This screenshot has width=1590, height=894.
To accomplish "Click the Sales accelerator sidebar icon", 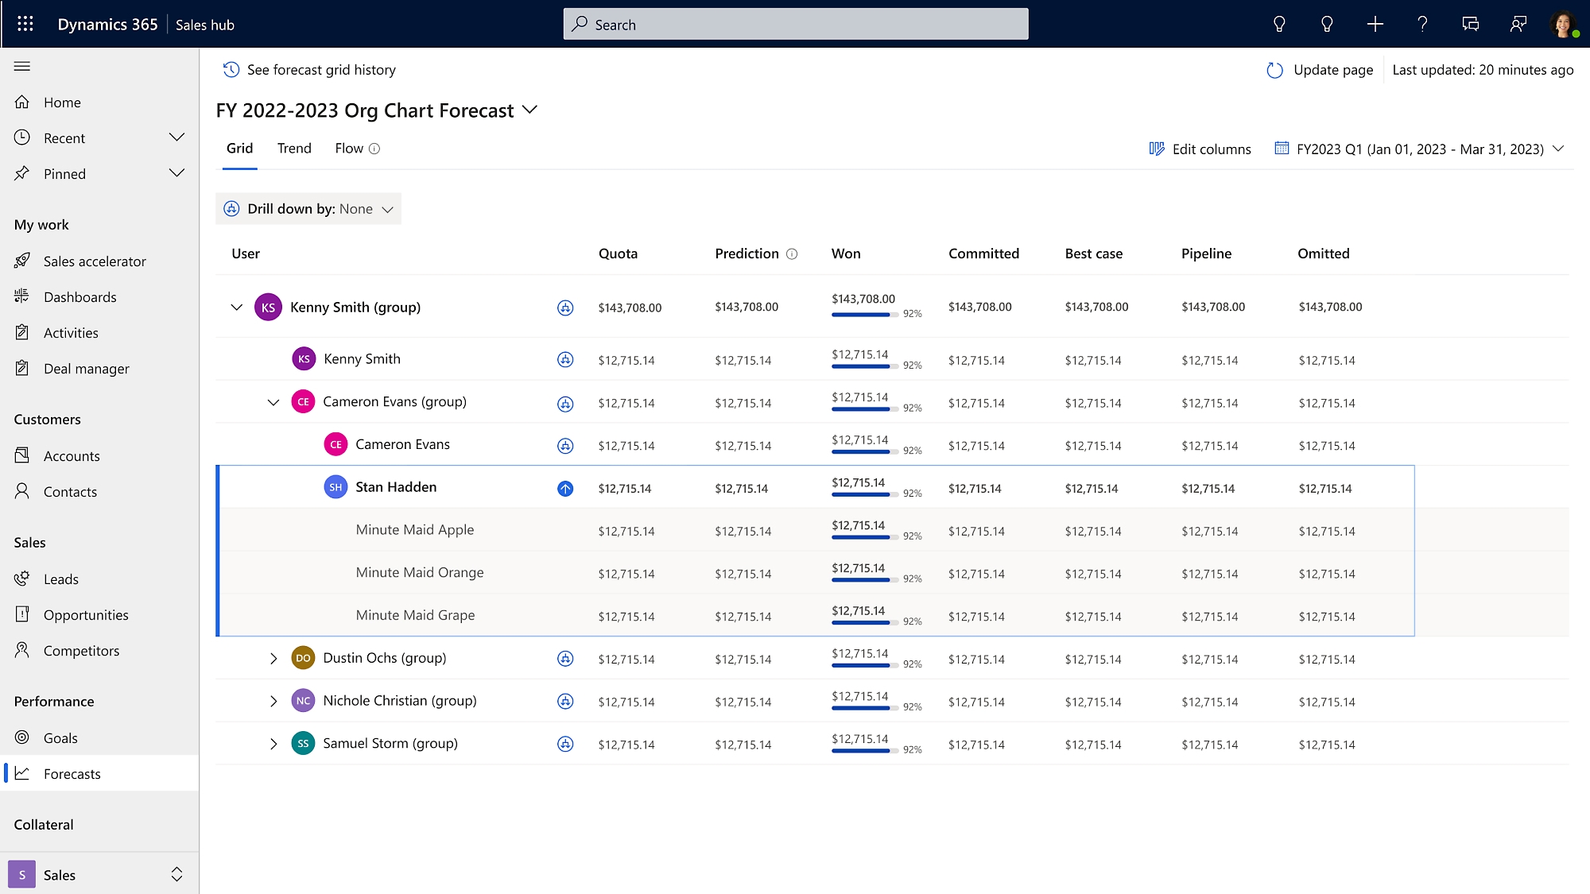I will click(23, 260).
